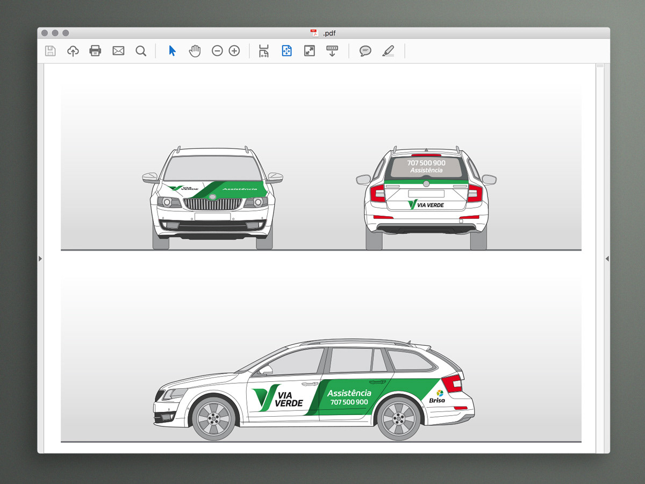
Task: Click the PDF file icon in title bar
Action: point(314,33)
